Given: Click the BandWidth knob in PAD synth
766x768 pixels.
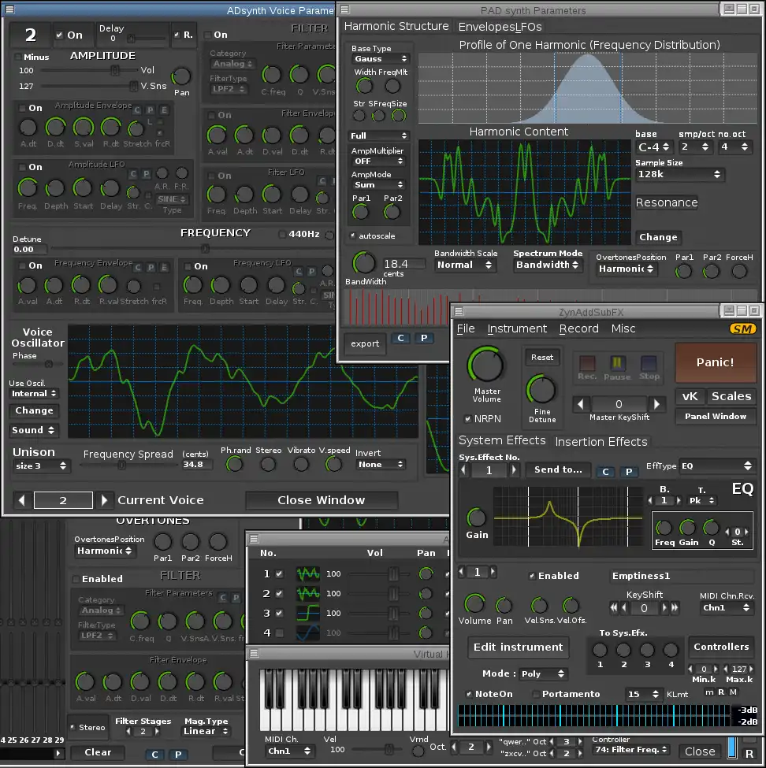Looking at the screenshot, I should tap(364, 263).
